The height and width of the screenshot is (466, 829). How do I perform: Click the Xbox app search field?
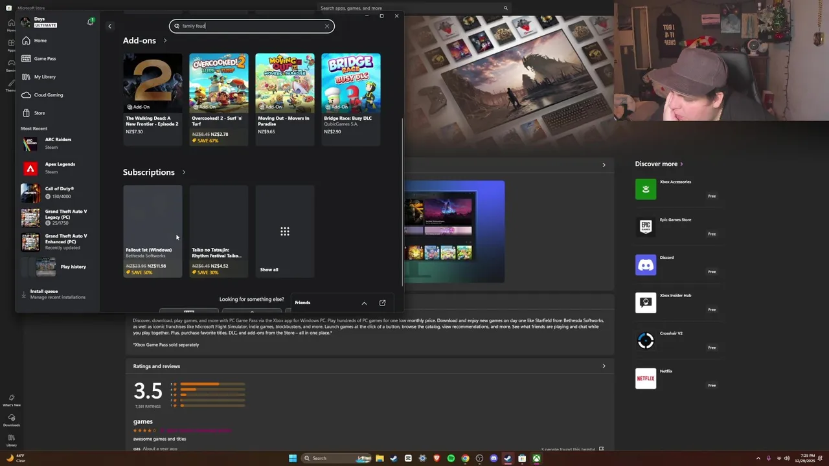click(x=252, y=26)
